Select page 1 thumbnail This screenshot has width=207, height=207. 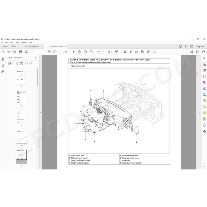click(x=21, y=77)
